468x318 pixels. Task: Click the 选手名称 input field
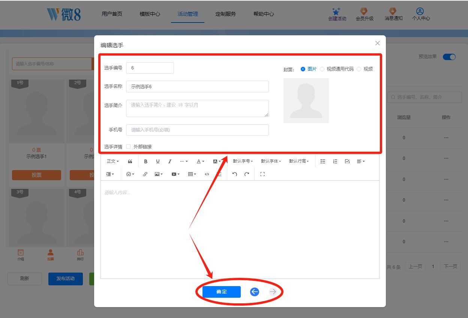point(197,86)
